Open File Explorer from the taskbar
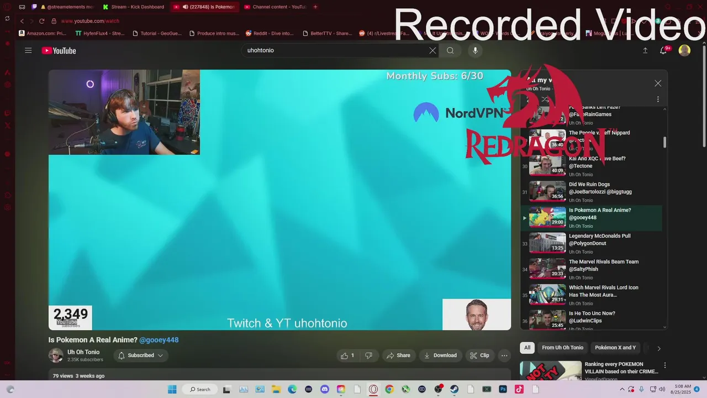The width and height of the screenshot is (707, 398). 276,389
